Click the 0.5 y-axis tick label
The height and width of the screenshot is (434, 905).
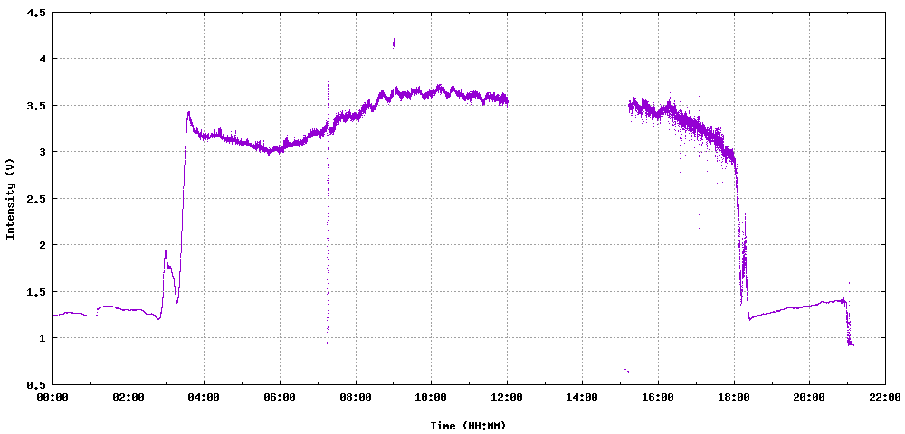pyautogui.click(x=36, y=384)
